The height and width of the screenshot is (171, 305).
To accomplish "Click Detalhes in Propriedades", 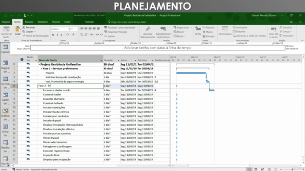I will (239, 32).
